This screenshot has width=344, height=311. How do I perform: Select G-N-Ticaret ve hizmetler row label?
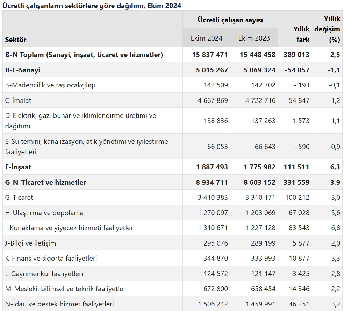[x=45, y=182]
